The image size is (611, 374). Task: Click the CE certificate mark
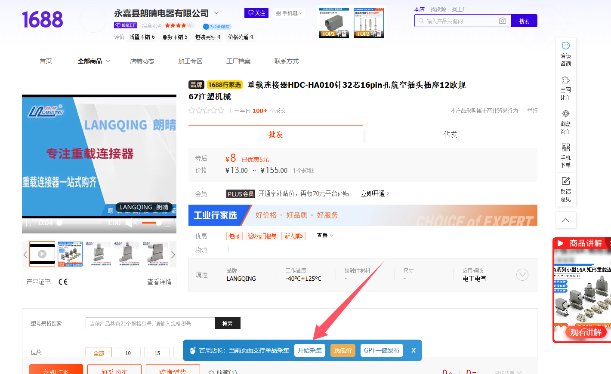tap(63, 282)
